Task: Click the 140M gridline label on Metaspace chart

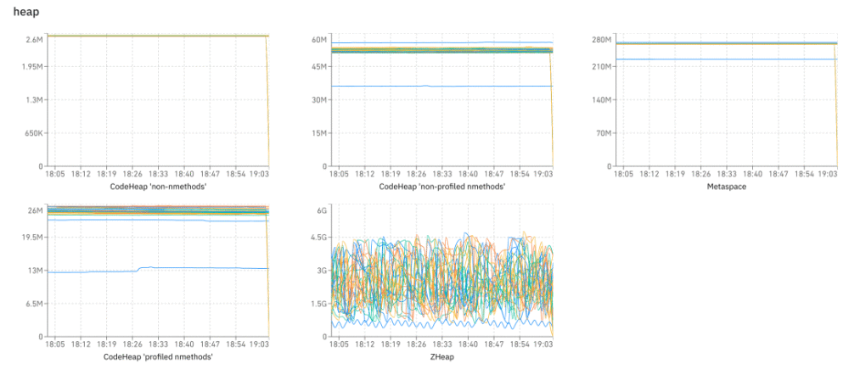Action: pos(602,100)
